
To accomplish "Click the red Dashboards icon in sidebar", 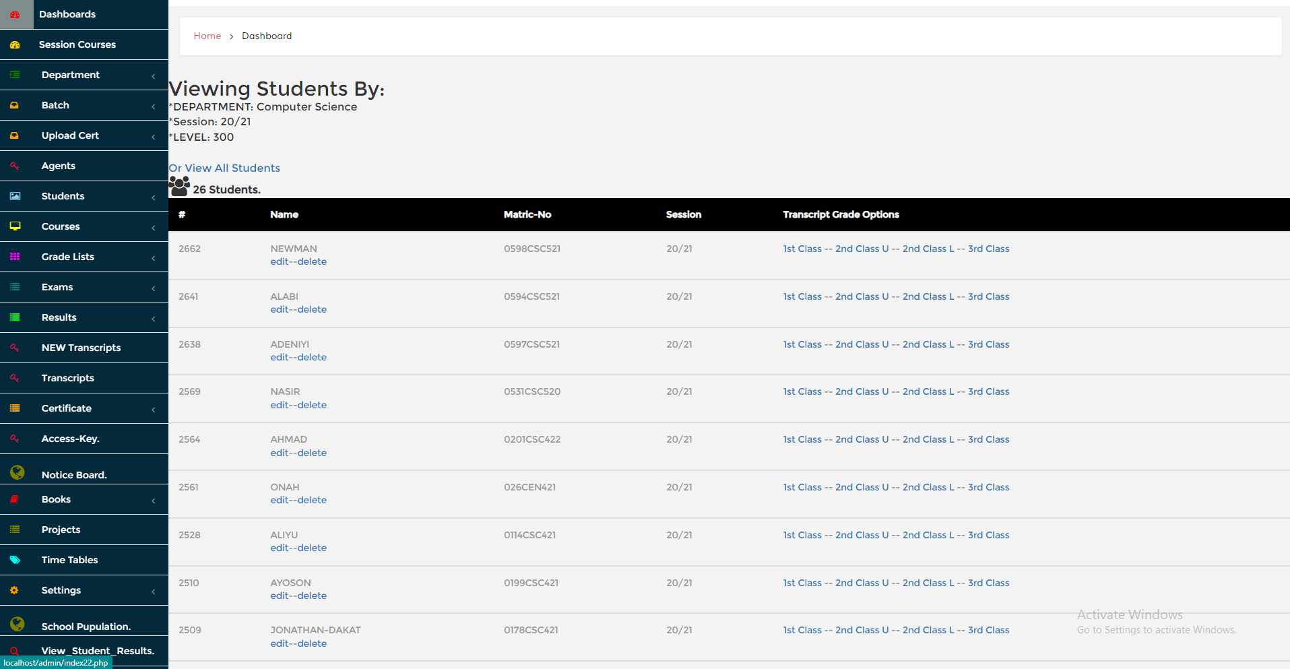I will (15, 14).
